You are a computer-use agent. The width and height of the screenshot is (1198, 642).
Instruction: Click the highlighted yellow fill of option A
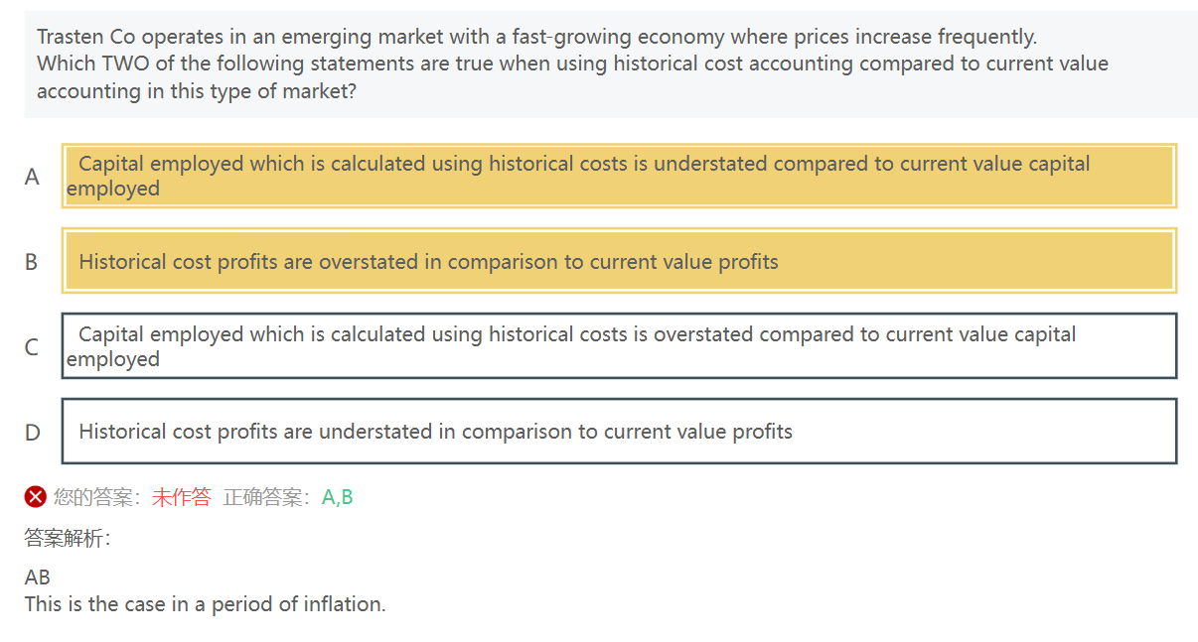619,176
